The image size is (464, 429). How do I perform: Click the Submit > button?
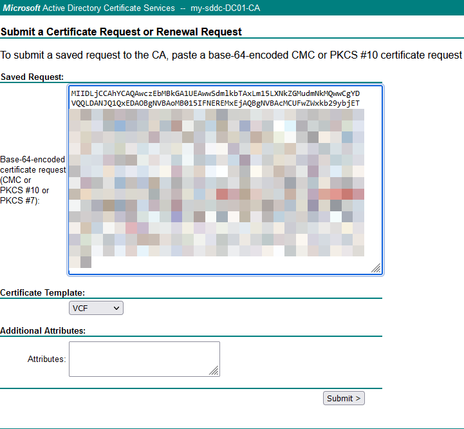pos(344,398)
